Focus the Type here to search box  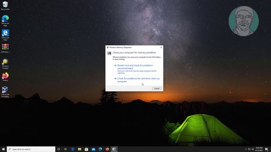coord(31,149)
